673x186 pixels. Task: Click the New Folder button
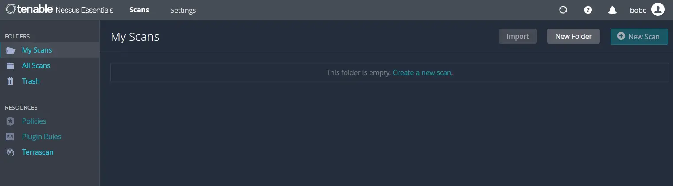click(x=573, y=36)
